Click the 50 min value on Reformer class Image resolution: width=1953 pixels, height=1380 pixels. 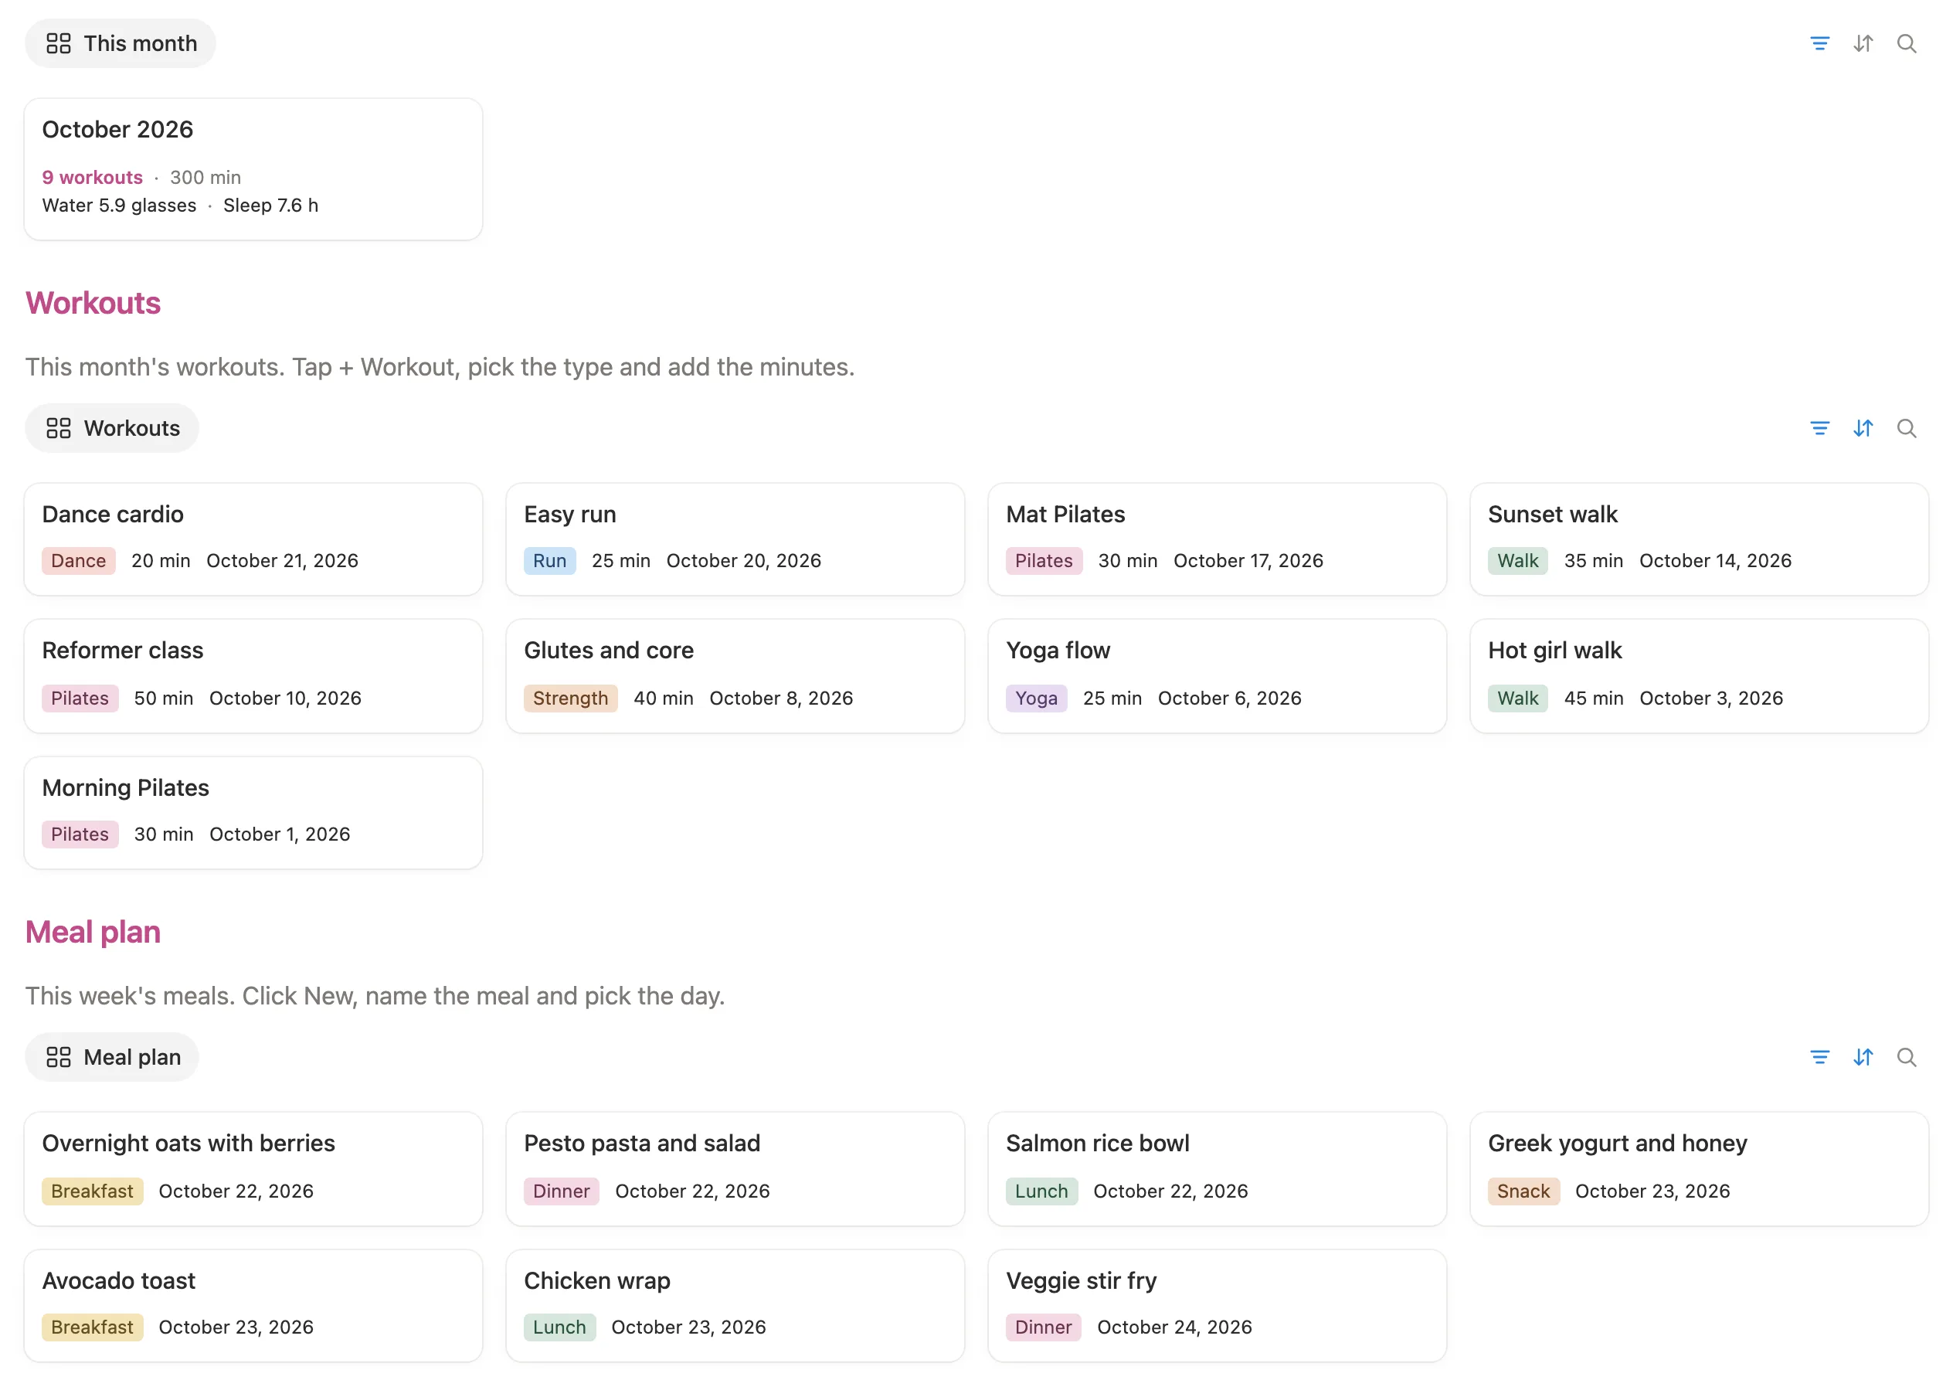[163, 698]
